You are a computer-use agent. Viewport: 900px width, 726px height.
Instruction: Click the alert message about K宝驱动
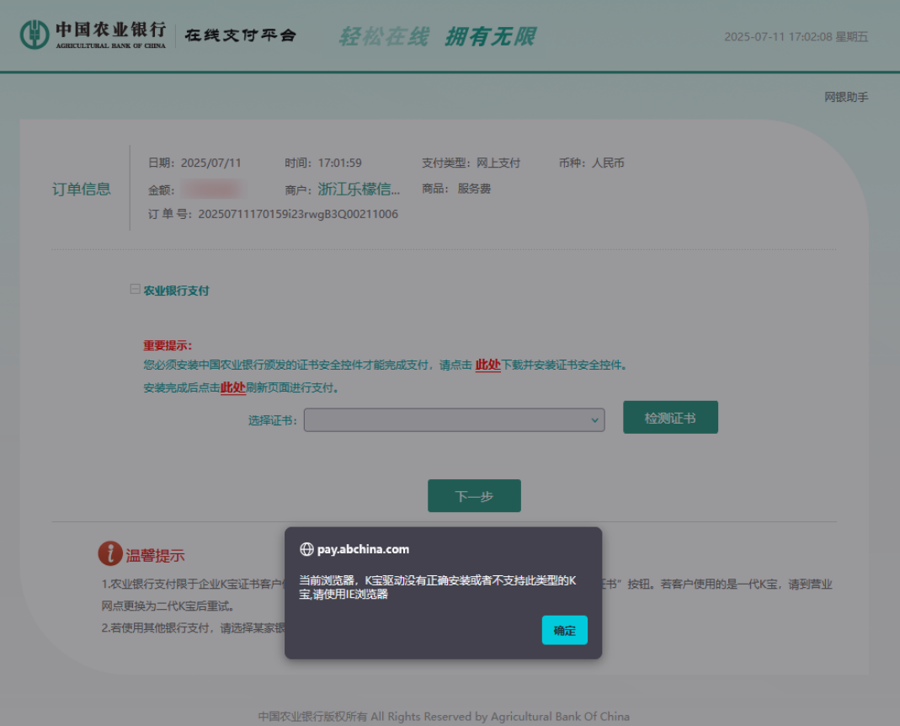pyautogui.click(x=438, y=587)
